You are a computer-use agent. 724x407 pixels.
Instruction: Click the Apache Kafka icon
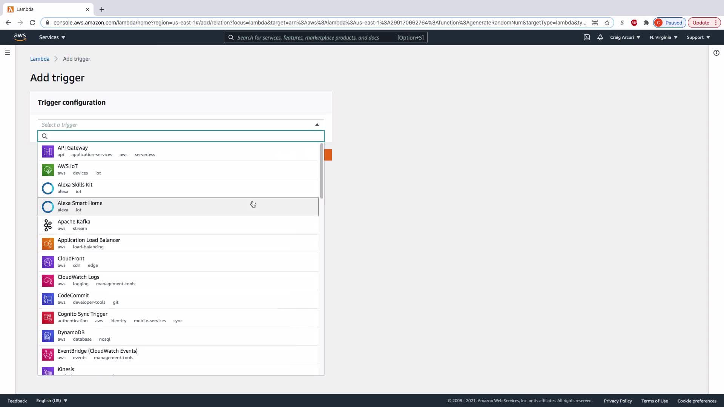click(x=48, y=225)
